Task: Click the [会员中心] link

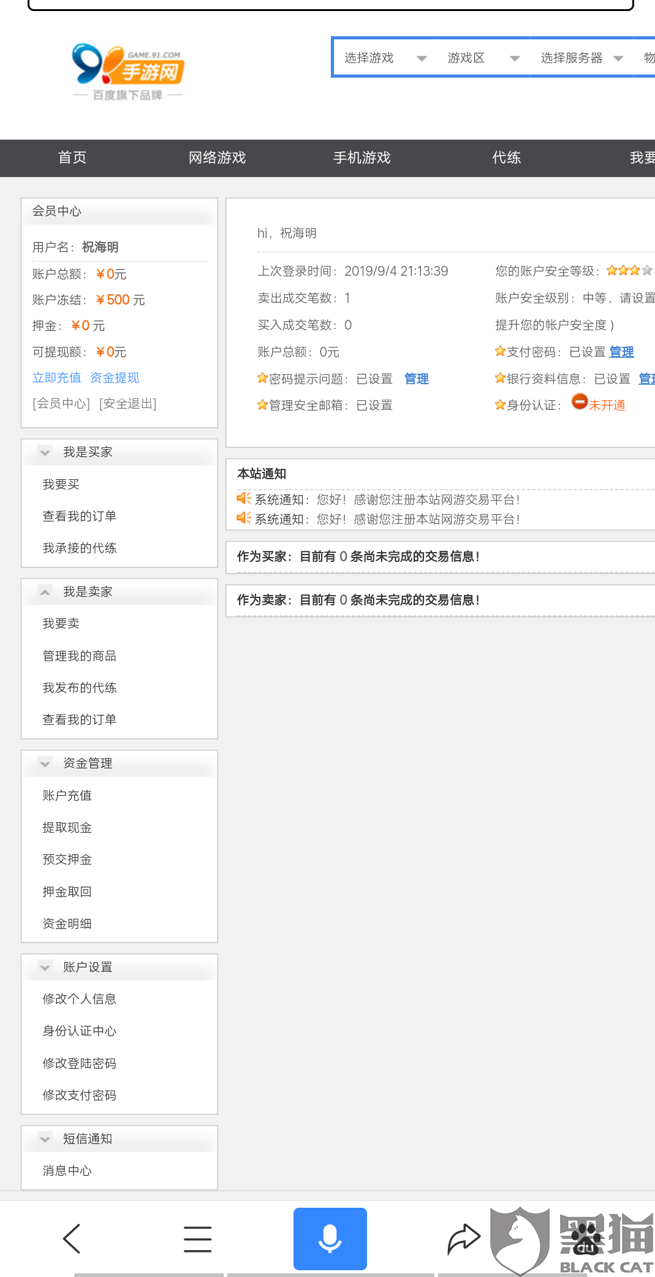Action: 61,403
